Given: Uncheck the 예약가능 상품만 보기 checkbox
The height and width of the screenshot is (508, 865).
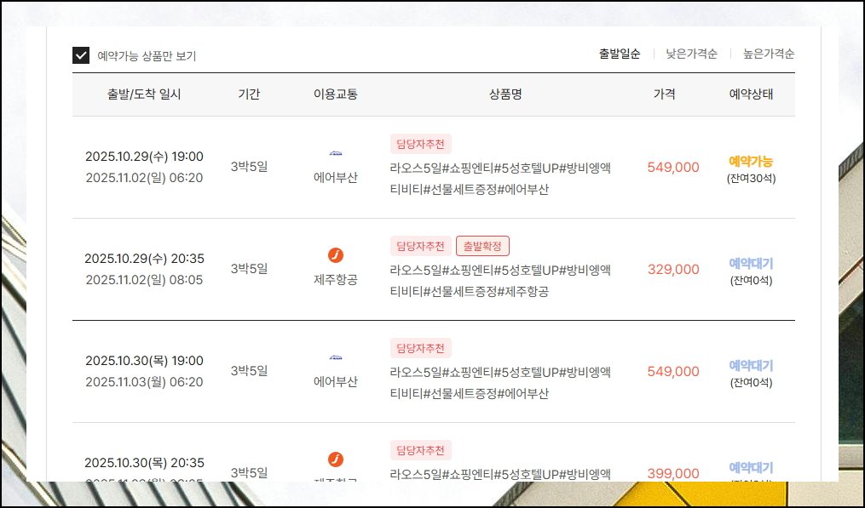Looking at the screenshot, I should point(81,55).
